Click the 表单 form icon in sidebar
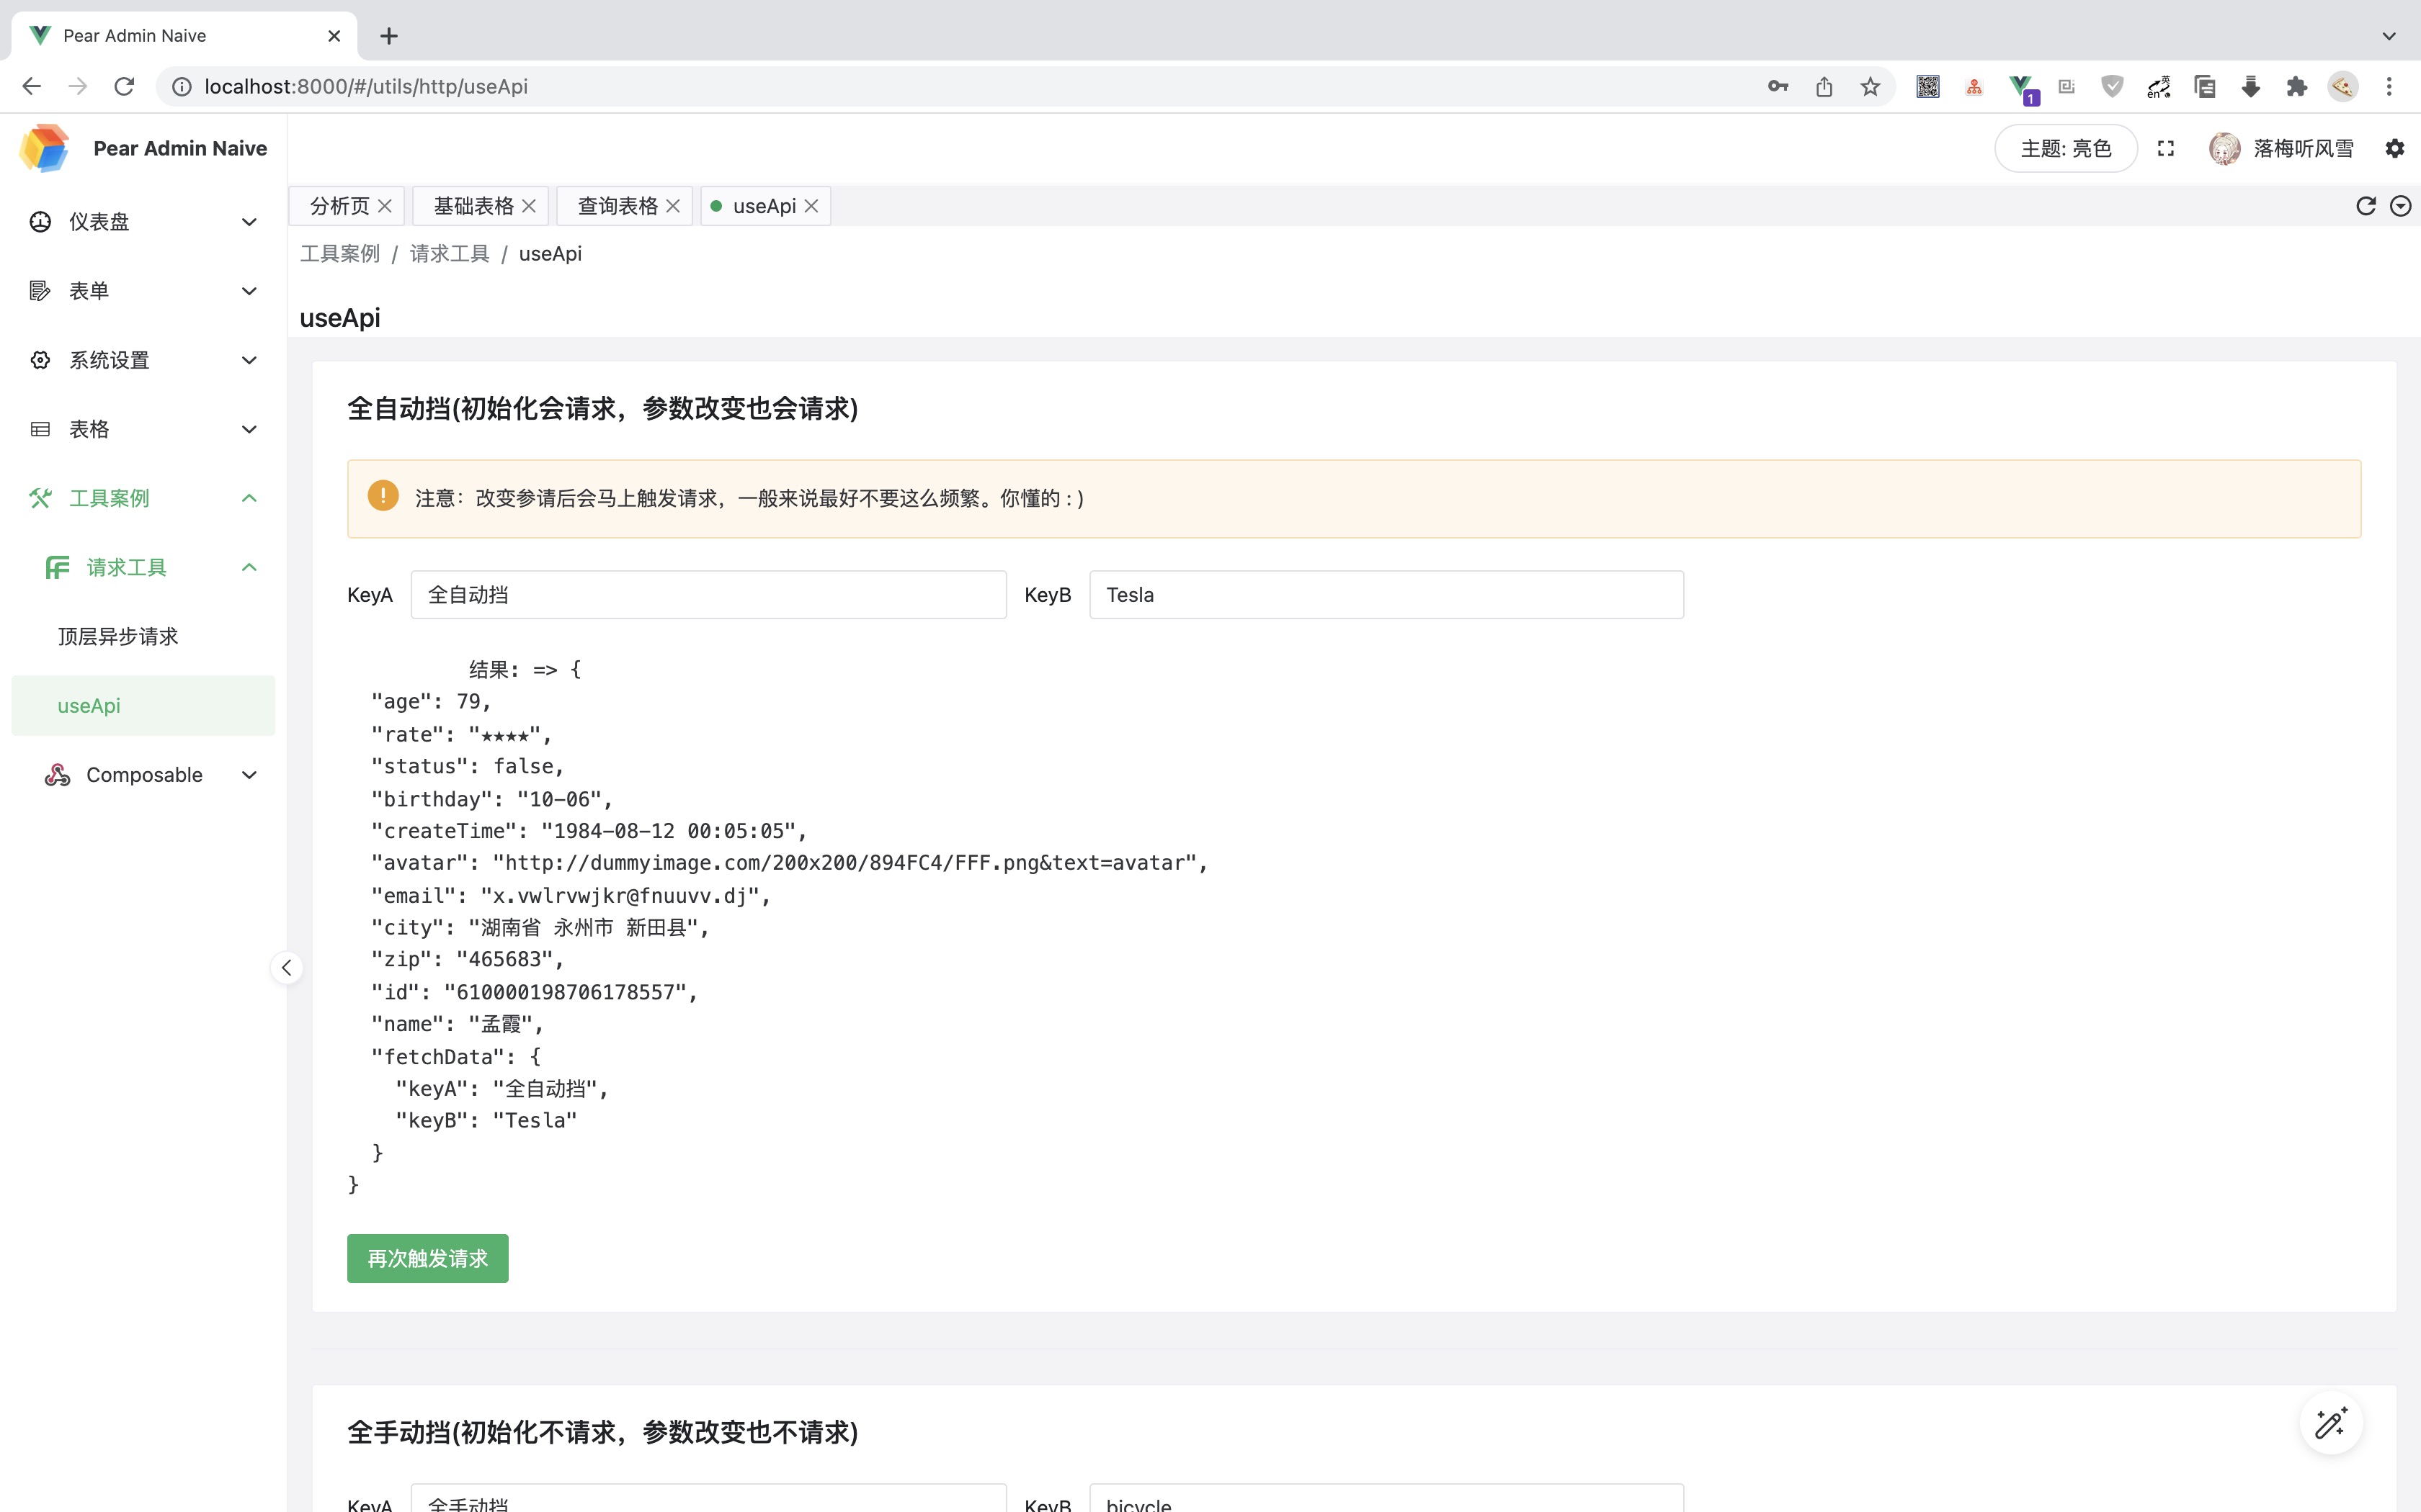Screen dimensions: 2421x1512 tap(40, 291)
